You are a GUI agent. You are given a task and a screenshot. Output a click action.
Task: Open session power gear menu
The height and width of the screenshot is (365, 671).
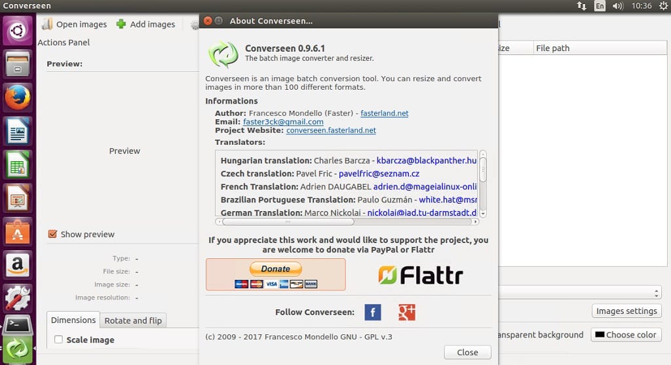pos(663,6)
